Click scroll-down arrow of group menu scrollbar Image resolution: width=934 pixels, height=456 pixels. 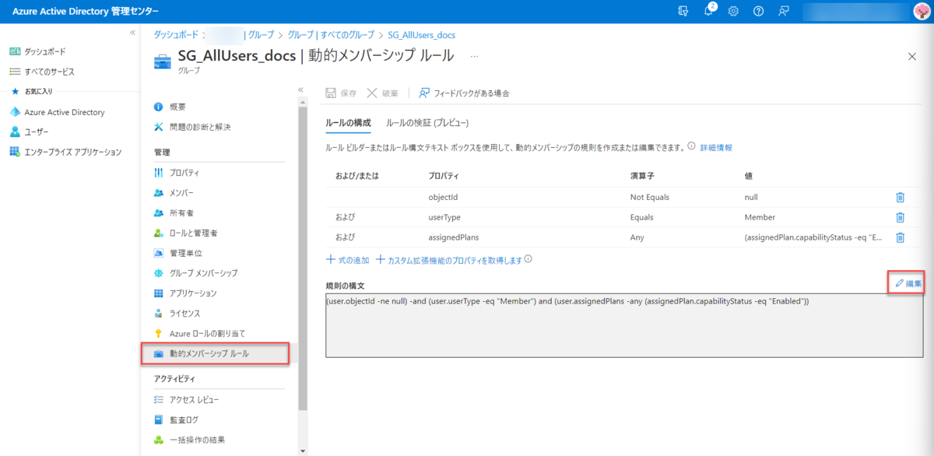(304, 450)
